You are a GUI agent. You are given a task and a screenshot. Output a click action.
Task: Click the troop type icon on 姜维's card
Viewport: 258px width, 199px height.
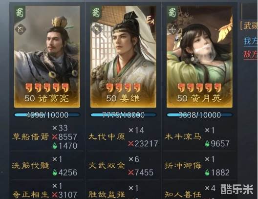point(97,29)
